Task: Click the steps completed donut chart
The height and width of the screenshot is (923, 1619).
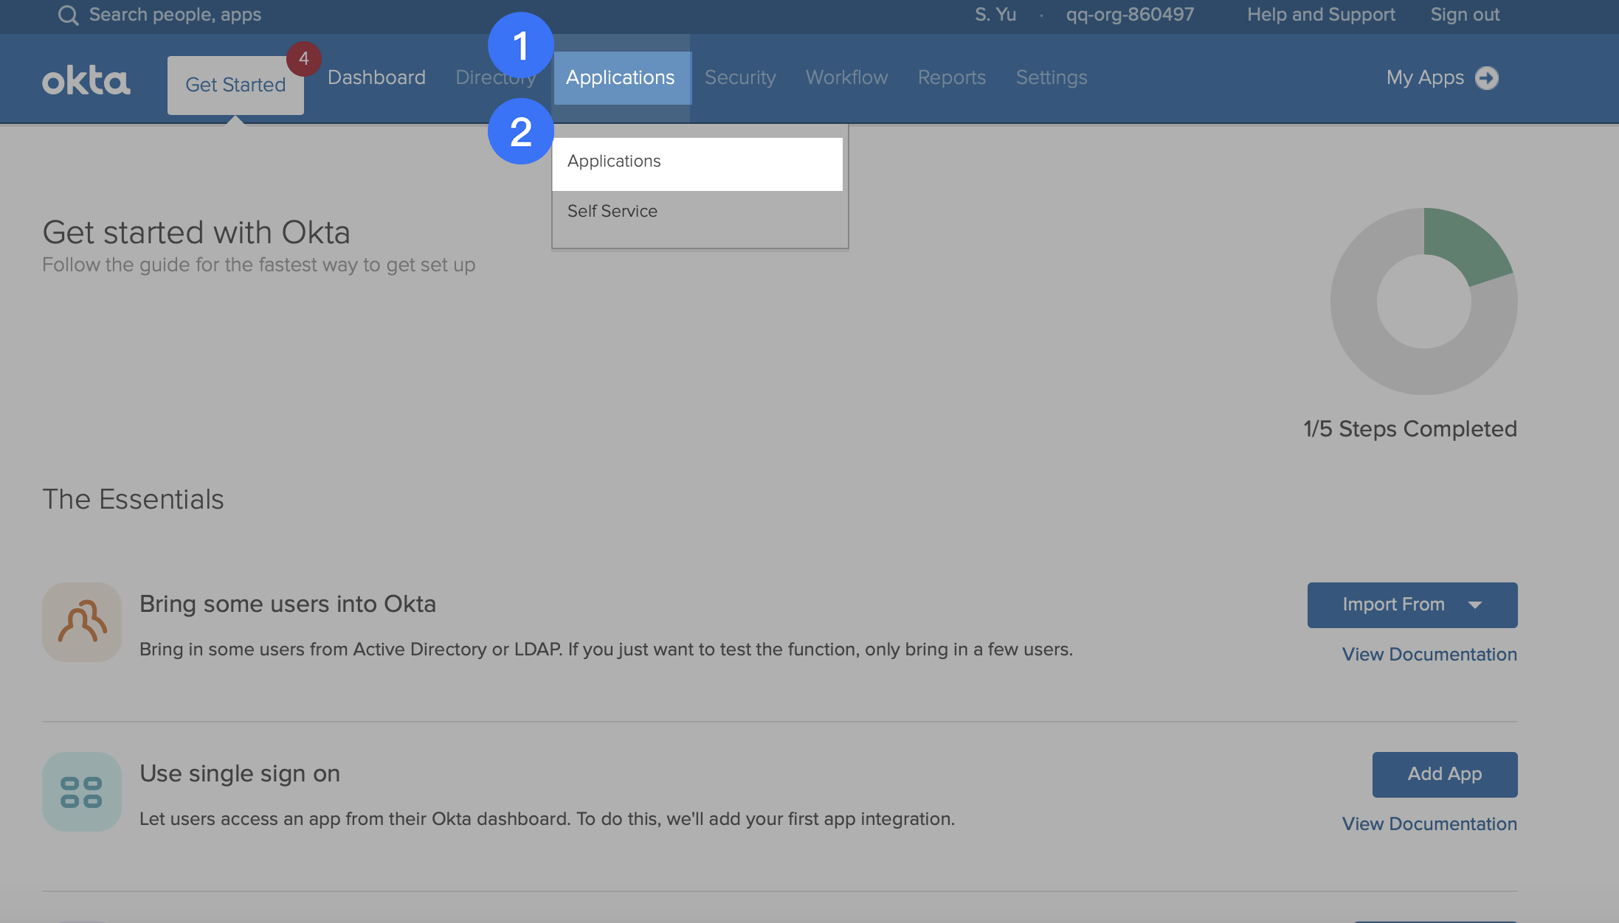Action: [1423, 301]
